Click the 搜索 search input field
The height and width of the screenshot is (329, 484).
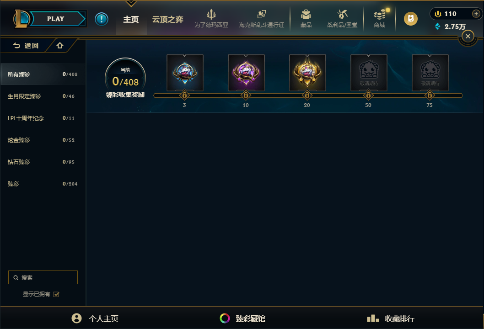tap(43, 277)
